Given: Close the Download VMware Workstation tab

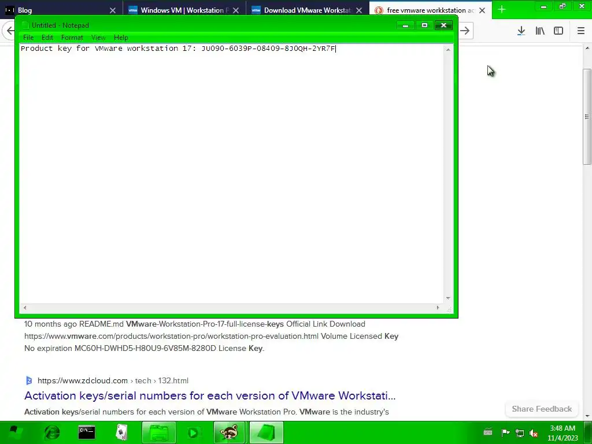Looking at the screenshot, I should [x=359, y=10].
